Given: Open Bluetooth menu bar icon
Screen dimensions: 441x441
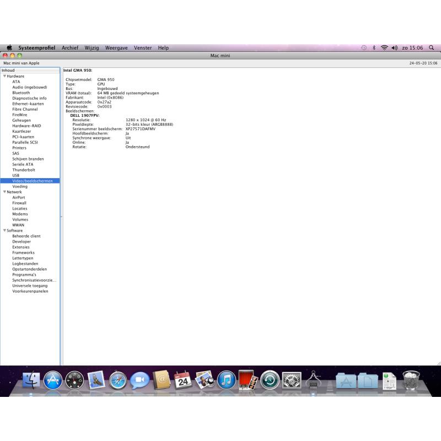Looking at the screenshot, I should coord(374,48).
